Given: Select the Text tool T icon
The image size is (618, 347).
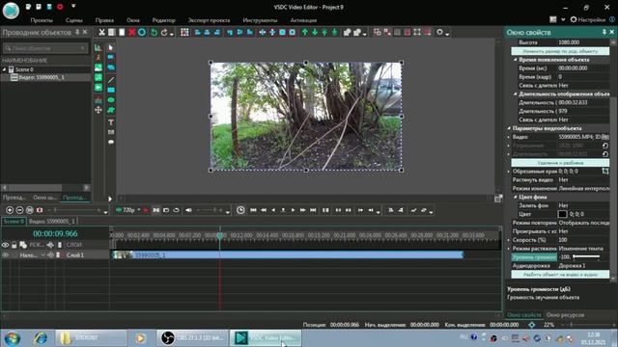Looking at the screenshot, I should tap(111, 122).
